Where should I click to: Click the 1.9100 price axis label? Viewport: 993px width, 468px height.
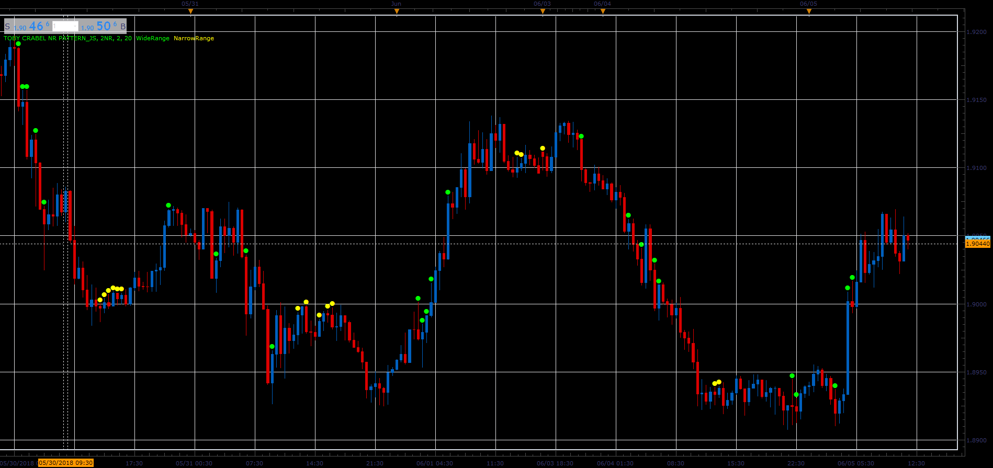(x=976, y=168)
